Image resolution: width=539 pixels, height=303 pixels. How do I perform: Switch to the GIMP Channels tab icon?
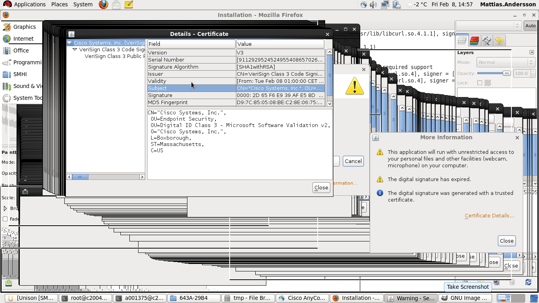pyautogui.click(x=475, y=40)
